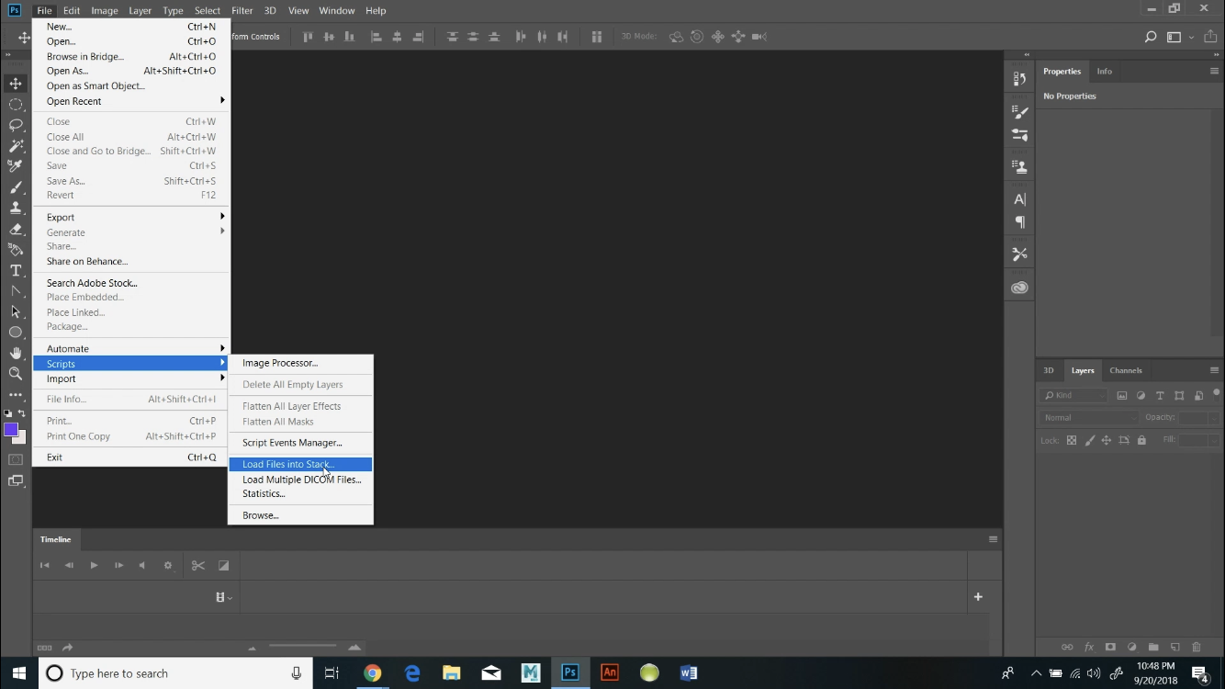1225x689 pixels.
Task: Choose Load Files into Stack
Action: 300,464
